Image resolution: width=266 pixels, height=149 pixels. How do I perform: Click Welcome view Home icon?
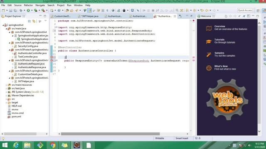(226, 16)
